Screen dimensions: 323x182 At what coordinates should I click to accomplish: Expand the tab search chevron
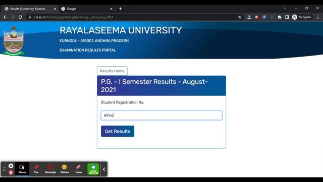285,8
